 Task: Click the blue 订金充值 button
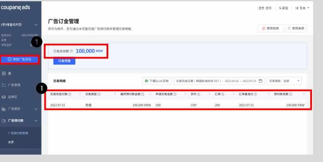pos(64,61)
